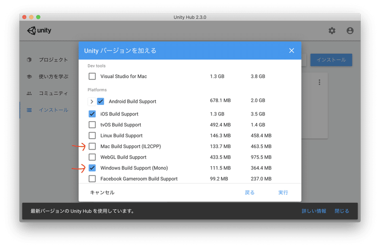Click the Dev tools section heading
The height and width of the screenshot is (248, 380).
pyautogui.click(x=96, y=66)
